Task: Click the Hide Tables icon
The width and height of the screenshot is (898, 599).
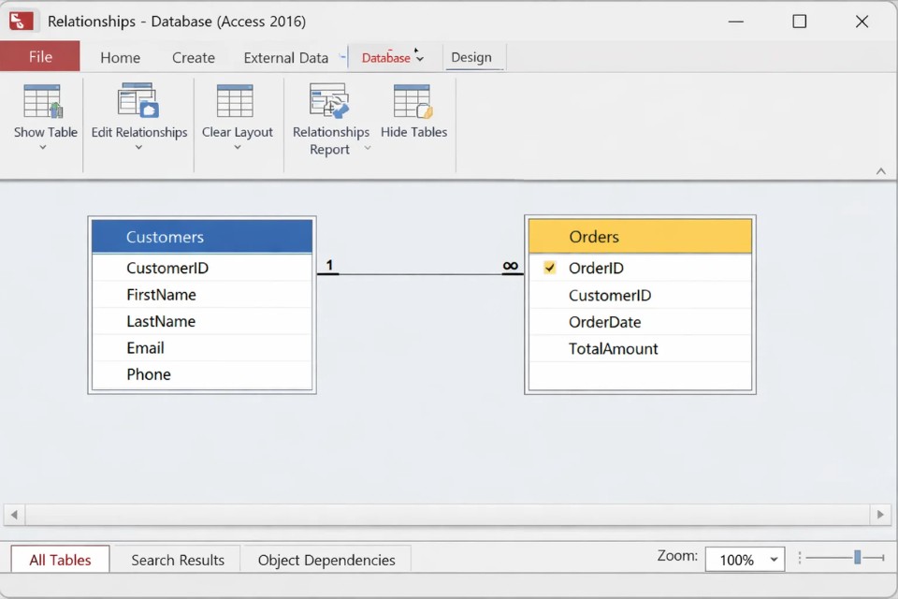Action: (413, 102)
